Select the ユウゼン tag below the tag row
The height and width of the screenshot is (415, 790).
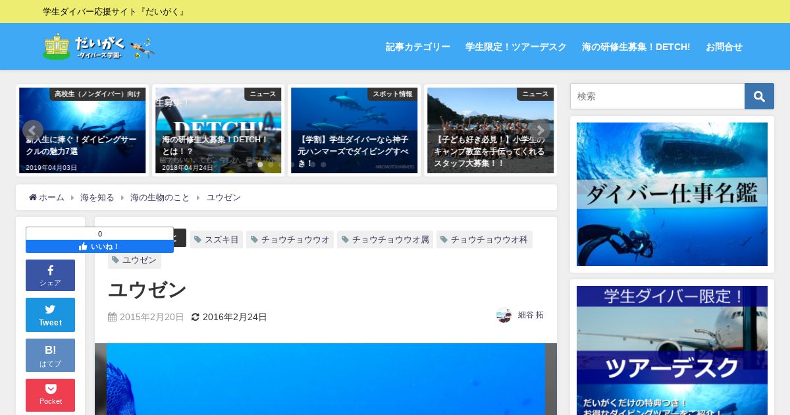click(x=134, y=260)
